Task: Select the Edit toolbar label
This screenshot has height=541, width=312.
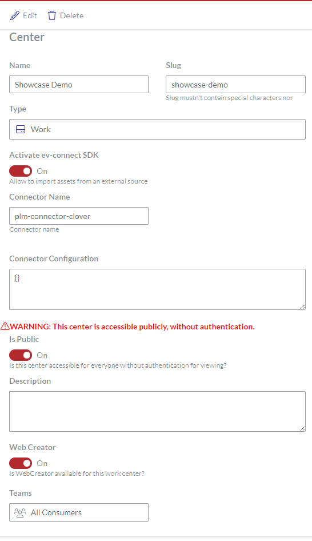Action: pos(30,15)
